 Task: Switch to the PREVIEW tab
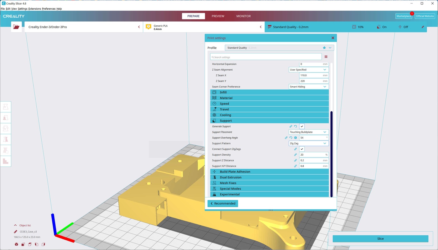(218, 16)
